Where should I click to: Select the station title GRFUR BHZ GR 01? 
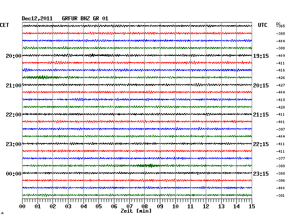(85, 19)
